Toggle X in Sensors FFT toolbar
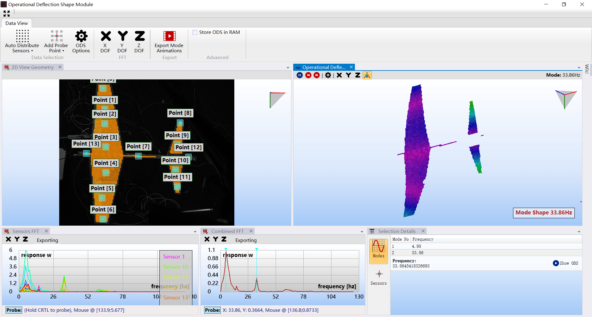 click(x=8, y=239)
